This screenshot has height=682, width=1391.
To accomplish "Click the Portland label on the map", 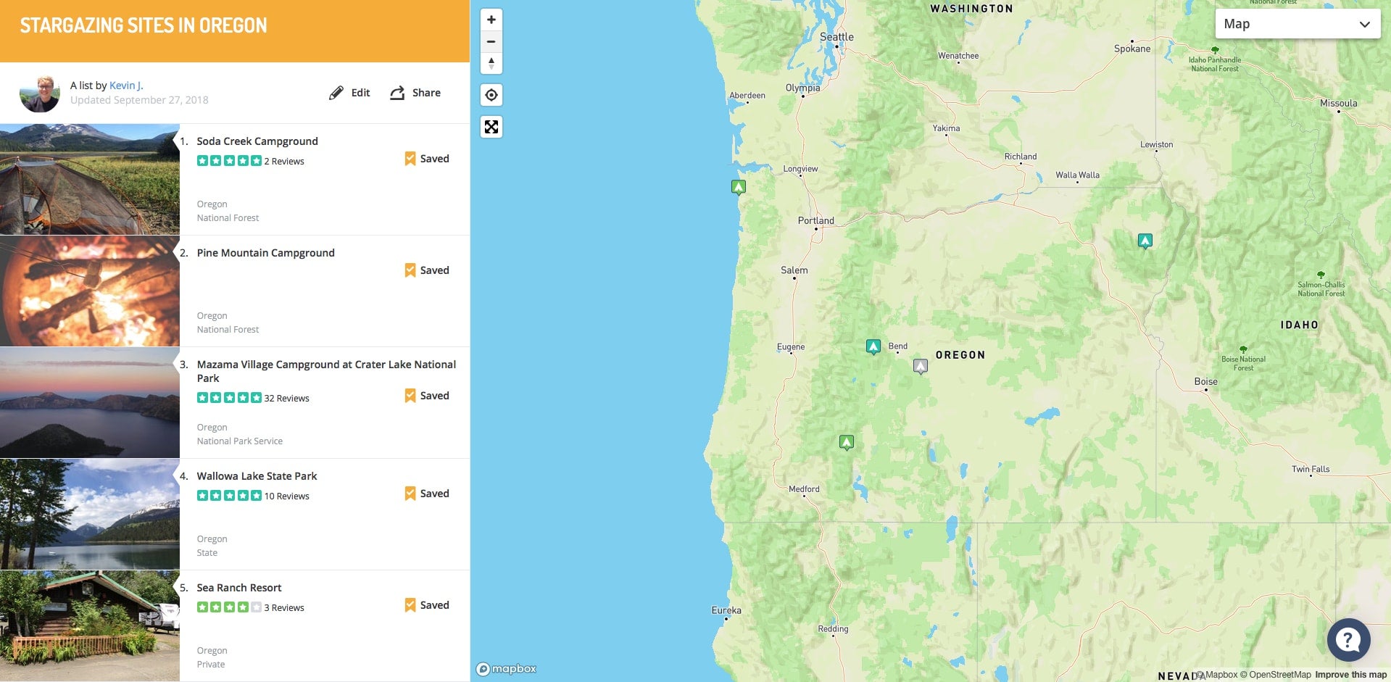I will 816,220.
